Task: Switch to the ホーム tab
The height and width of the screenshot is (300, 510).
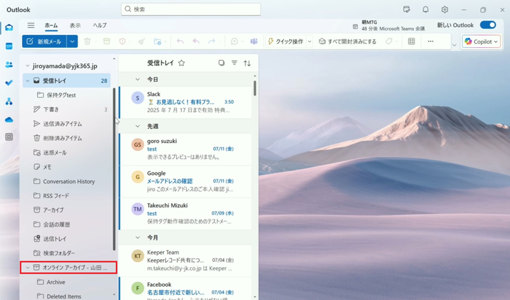Action: click(51, 25)
